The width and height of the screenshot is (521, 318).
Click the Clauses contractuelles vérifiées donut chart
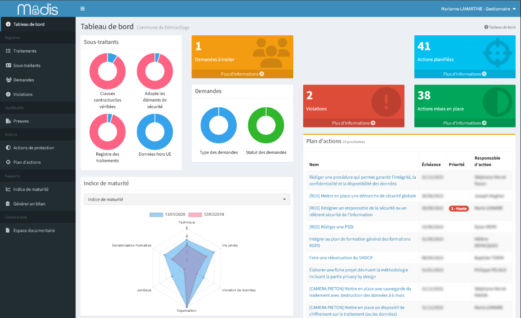click(x=108, y=71)
